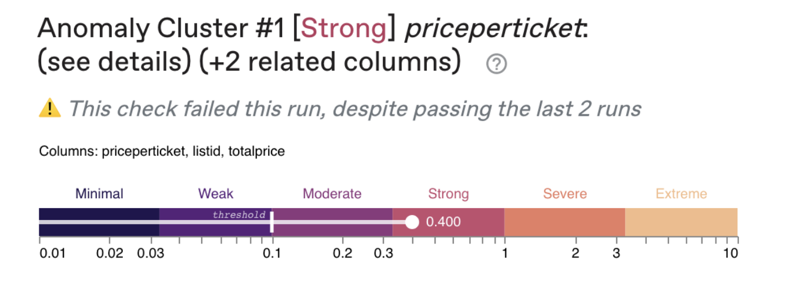Click the 0.400 value label
Image resolution: width=809 pixels, height=294 pixels.
(x=443, y=222)
